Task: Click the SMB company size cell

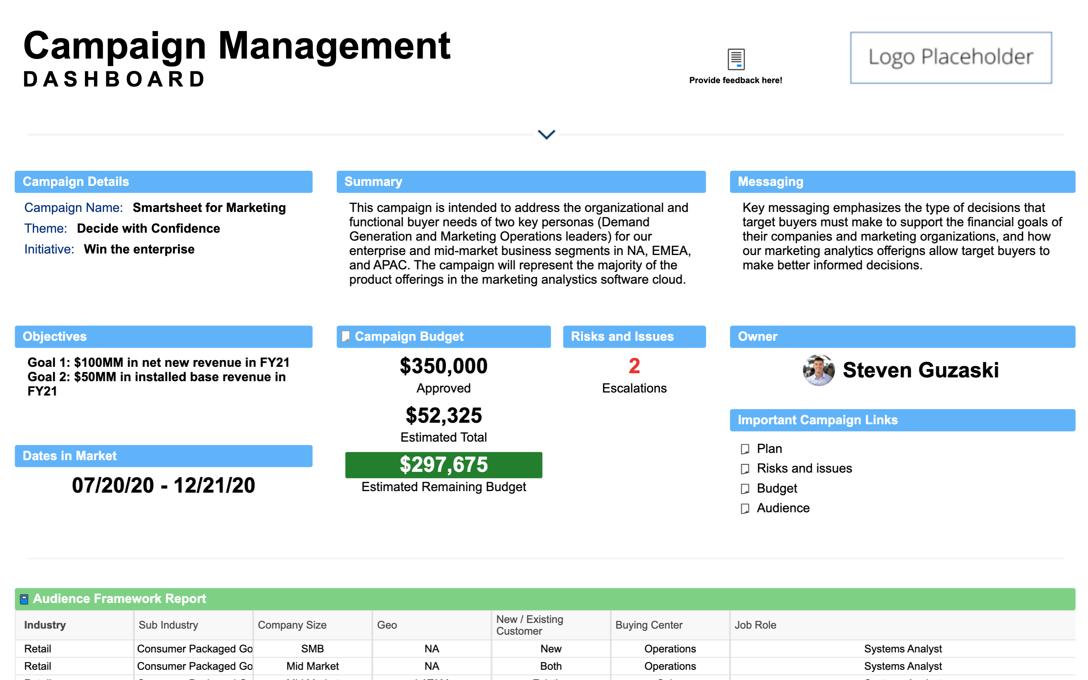Action: pyautogui.click(x=312, y=649)
